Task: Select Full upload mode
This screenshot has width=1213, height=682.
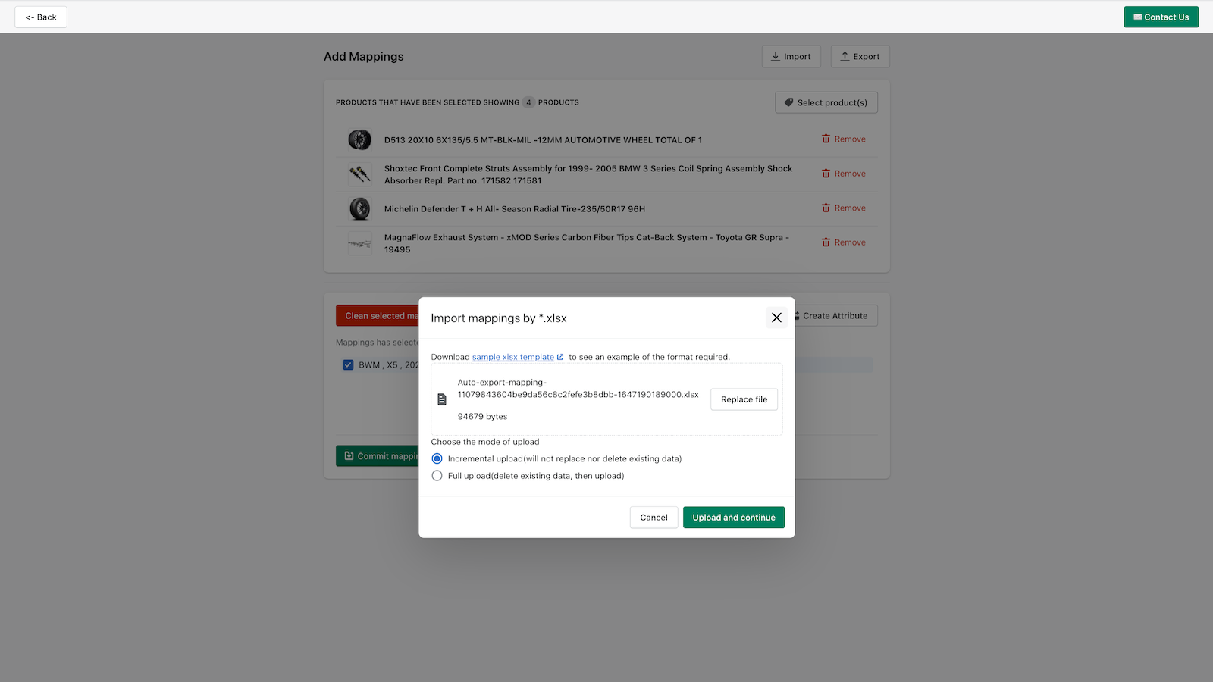Action: point(437,475)
